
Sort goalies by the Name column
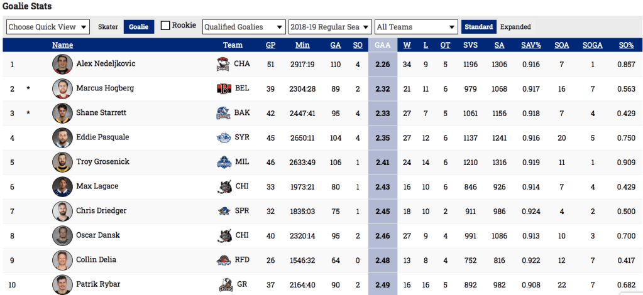tap(62, 45)
